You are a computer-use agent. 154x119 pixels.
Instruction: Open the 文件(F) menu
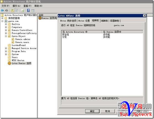point(6,6)
